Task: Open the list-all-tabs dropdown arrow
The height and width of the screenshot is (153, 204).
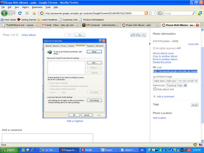Action: [x=202, y=25]
